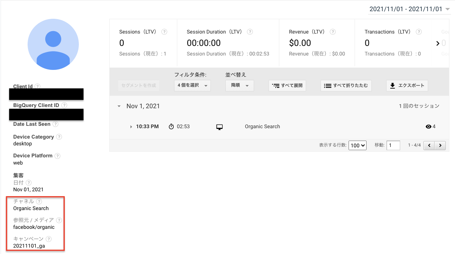Click the desktop Device Category value
The width and height of the screenshot is (455, 254).
click(23, 144)
